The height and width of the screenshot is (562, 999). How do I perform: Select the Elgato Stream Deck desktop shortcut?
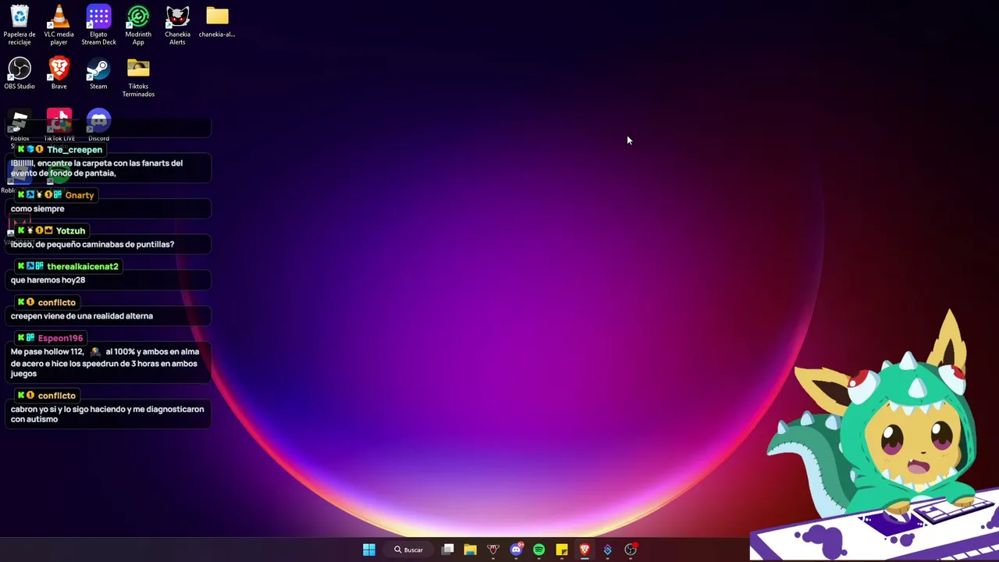[x=98, y=25]
